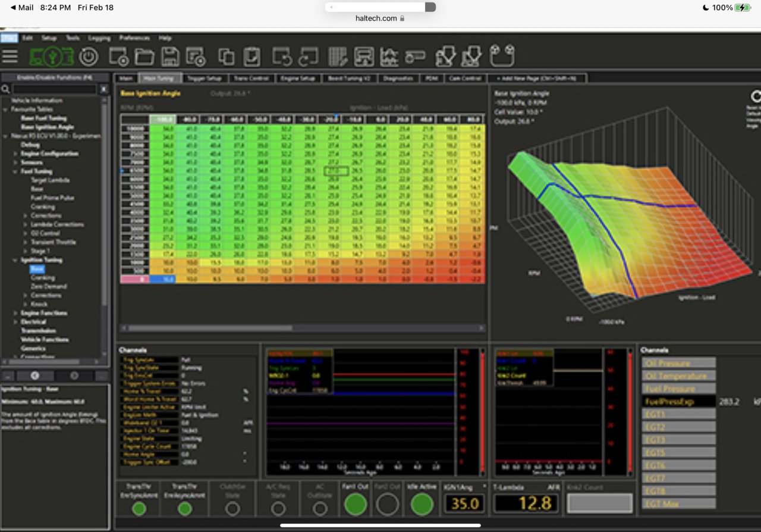Open the Help menu
The height and width of the screenshot is (532, 761).
point(165,38)
